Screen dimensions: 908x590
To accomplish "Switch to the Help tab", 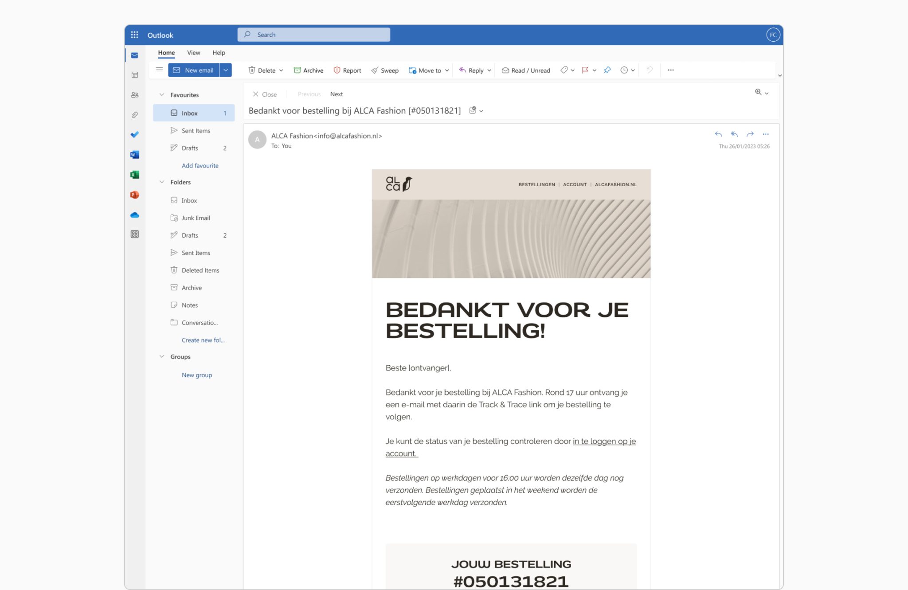I will [219, 53].
